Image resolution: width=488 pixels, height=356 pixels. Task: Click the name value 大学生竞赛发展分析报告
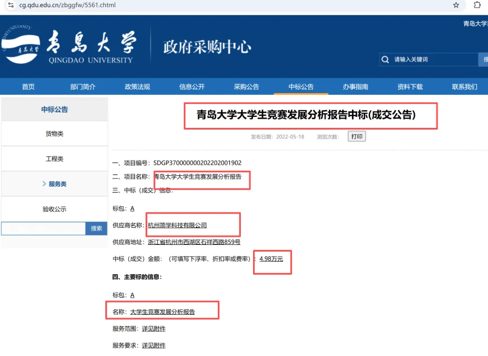[163, 312]
